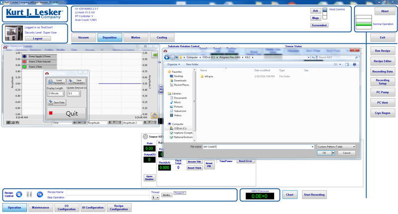Click the Run Recipe button
The width and height of the screenshot is (398, 214).
[383, 51]
